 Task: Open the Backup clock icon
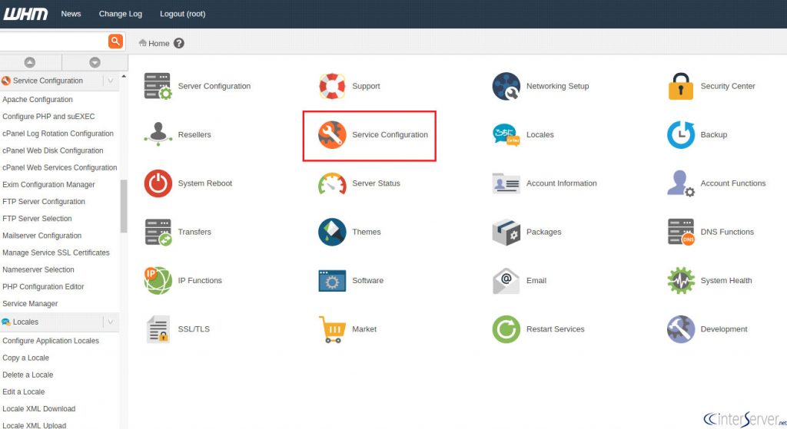pyautogui.click(x=681, y=134)
